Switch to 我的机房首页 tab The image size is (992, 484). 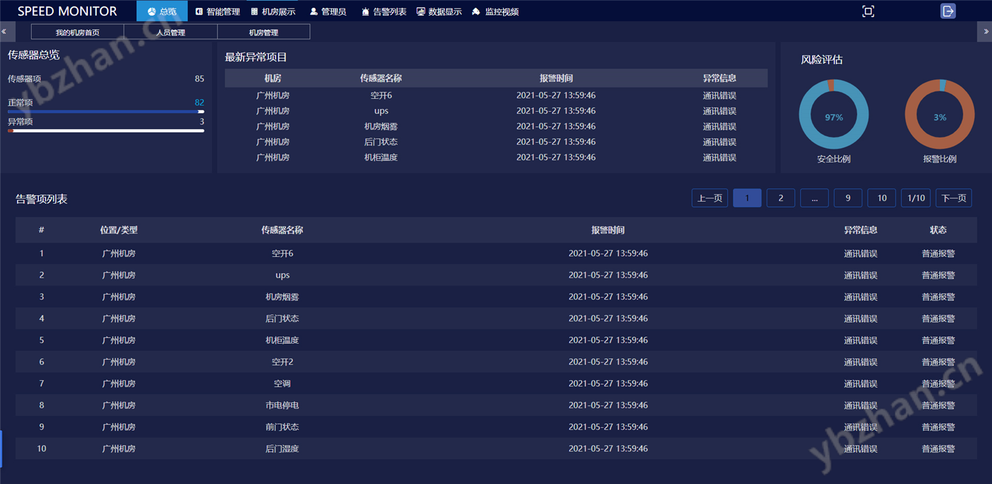pos(77,32)
